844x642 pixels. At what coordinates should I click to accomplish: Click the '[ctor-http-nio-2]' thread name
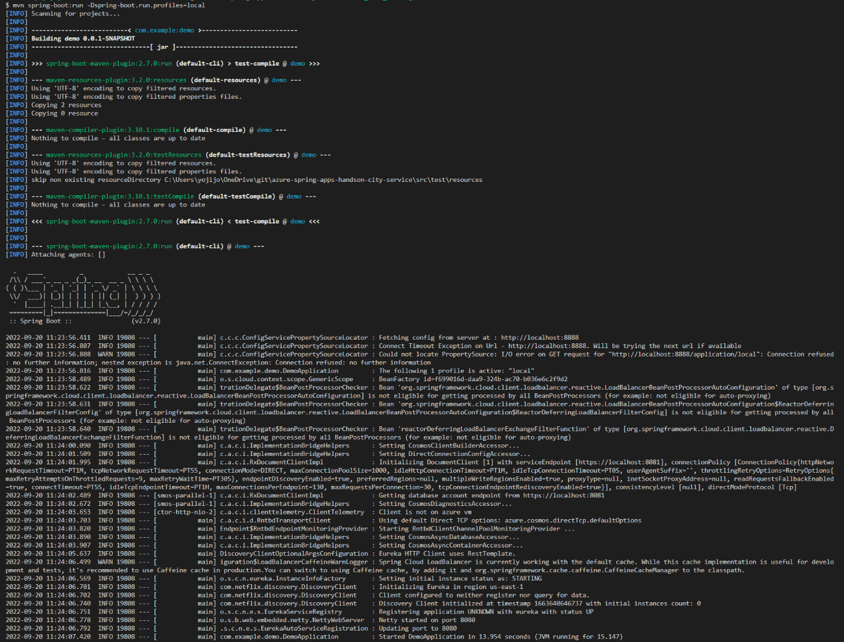184,513
